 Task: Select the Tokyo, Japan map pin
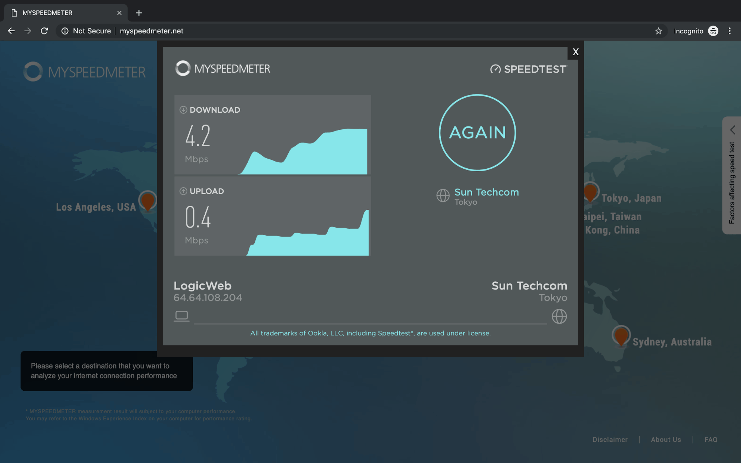tap(590, 192)
